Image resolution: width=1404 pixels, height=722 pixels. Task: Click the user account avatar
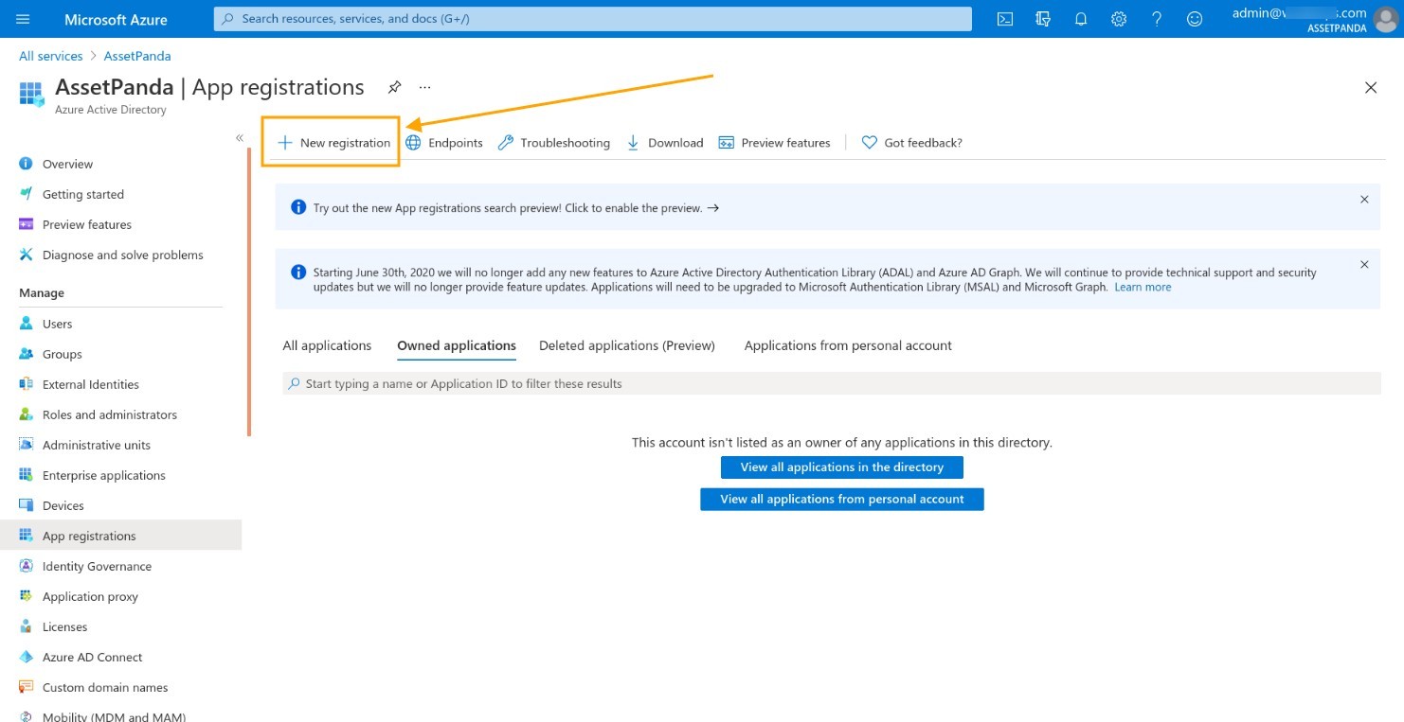point(1384,19)
